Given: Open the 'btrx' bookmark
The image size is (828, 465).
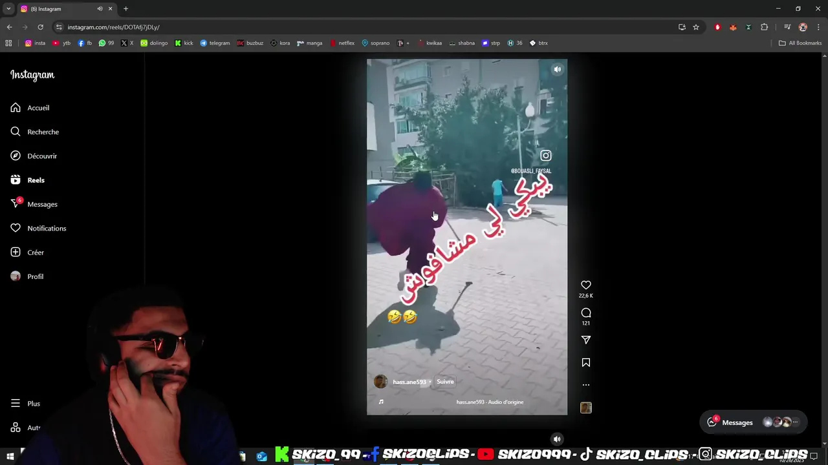Looking at the screenshot, I should tap(538, 43).
